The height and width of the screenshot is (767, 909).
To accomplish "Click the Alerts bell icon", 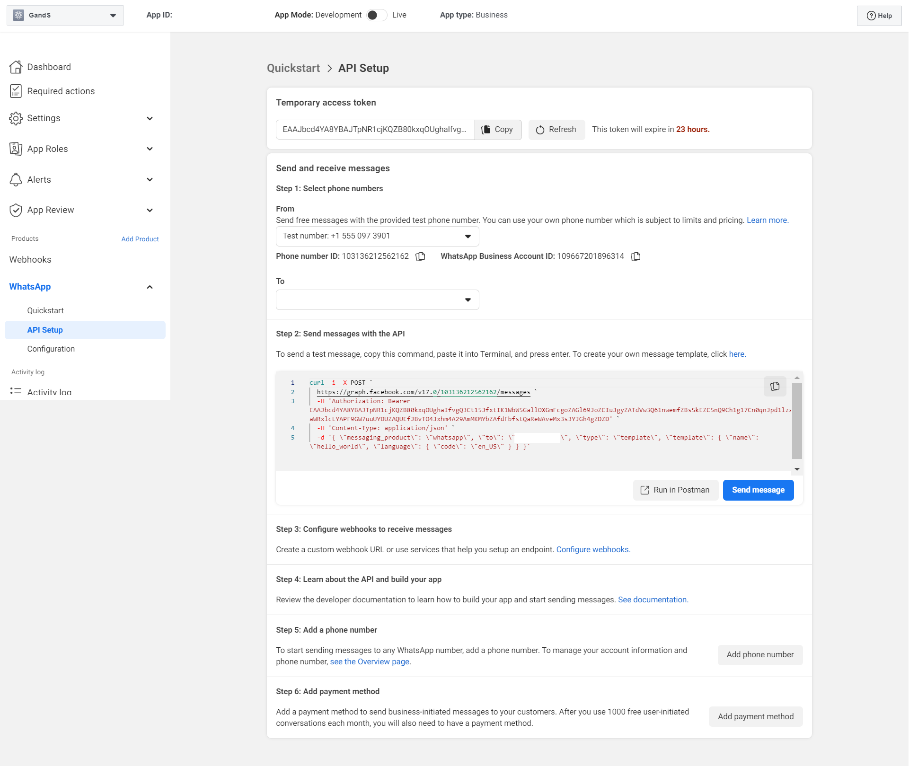I will pos(16,180).
